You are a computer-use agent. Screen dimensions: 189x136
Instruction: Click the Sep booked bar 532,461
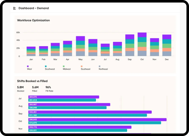coord(90,112)
